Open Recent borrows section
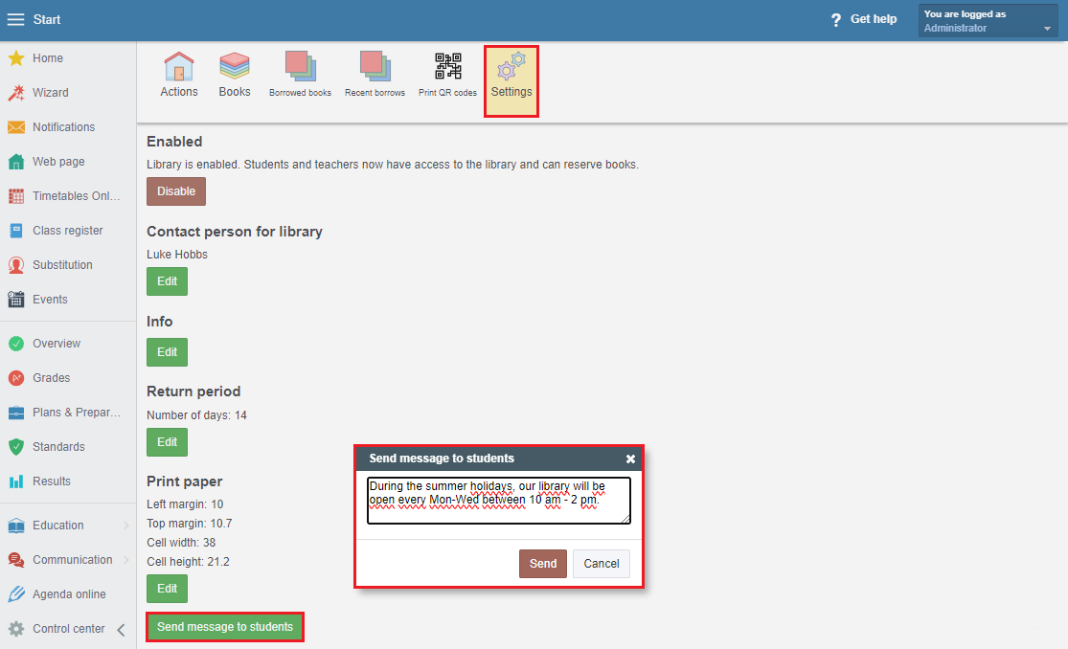This screenshot has width=1068, height=649. point(375,67)
